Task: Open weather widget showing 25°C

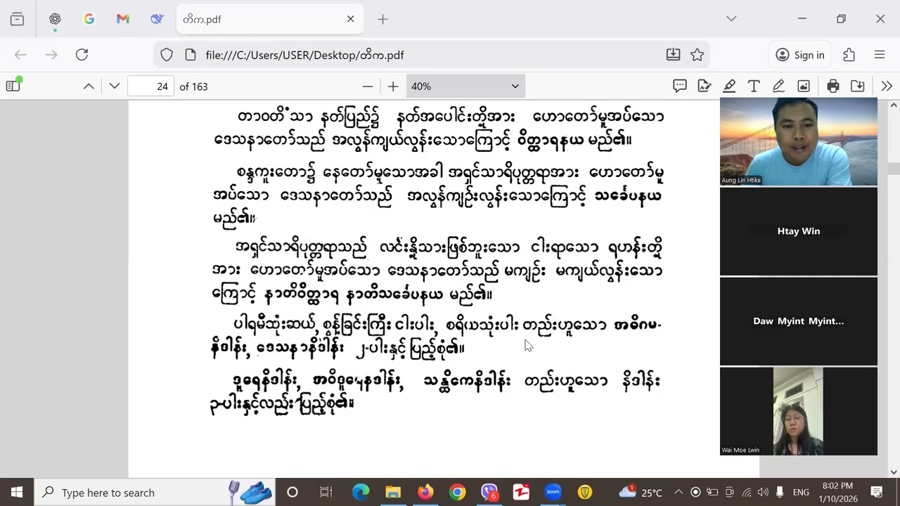Action: 641,493
